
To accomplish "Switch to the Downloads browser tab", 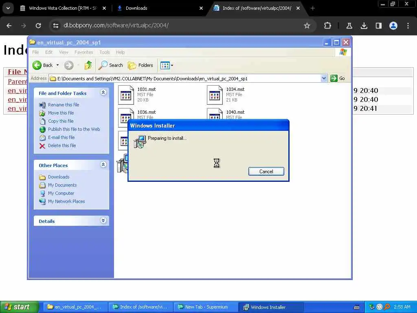I will coord(160,8).
